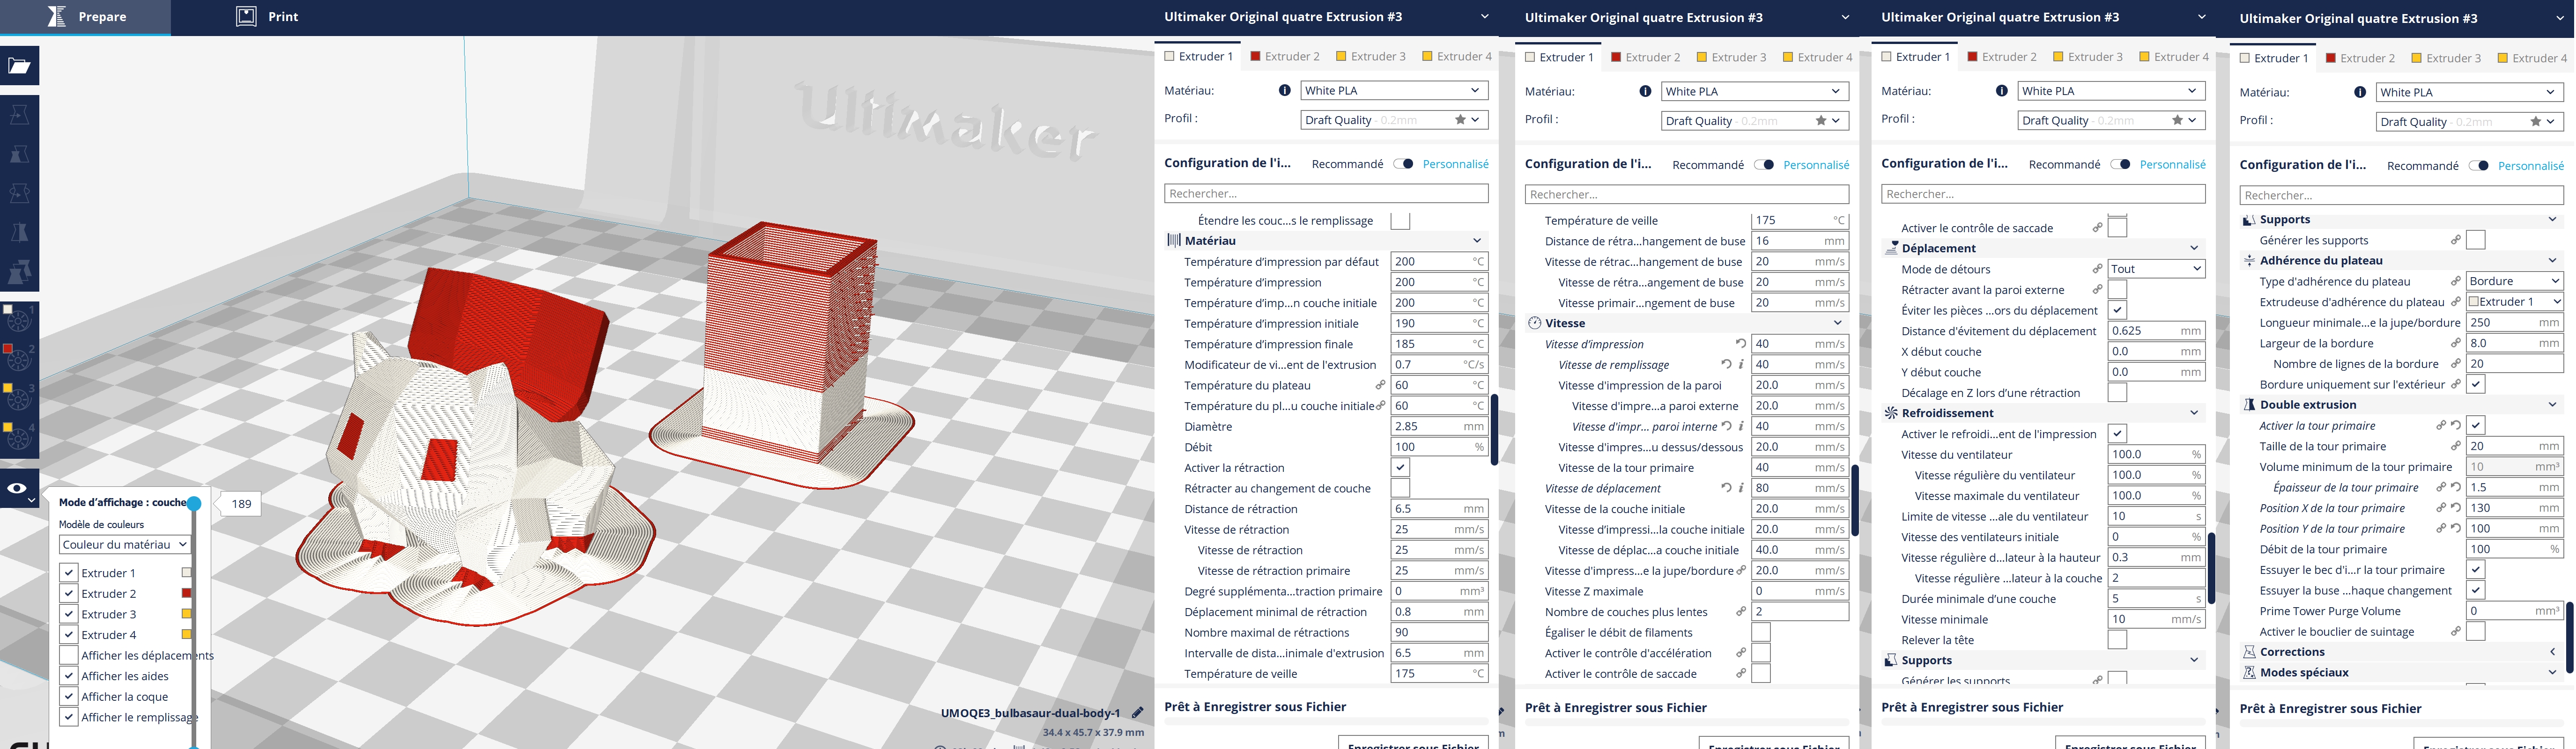The width and height of the screenshot is (2576, 749).
Task: Choose extruder 3 button in left toolbar
Action: click(x=19, y=399)
